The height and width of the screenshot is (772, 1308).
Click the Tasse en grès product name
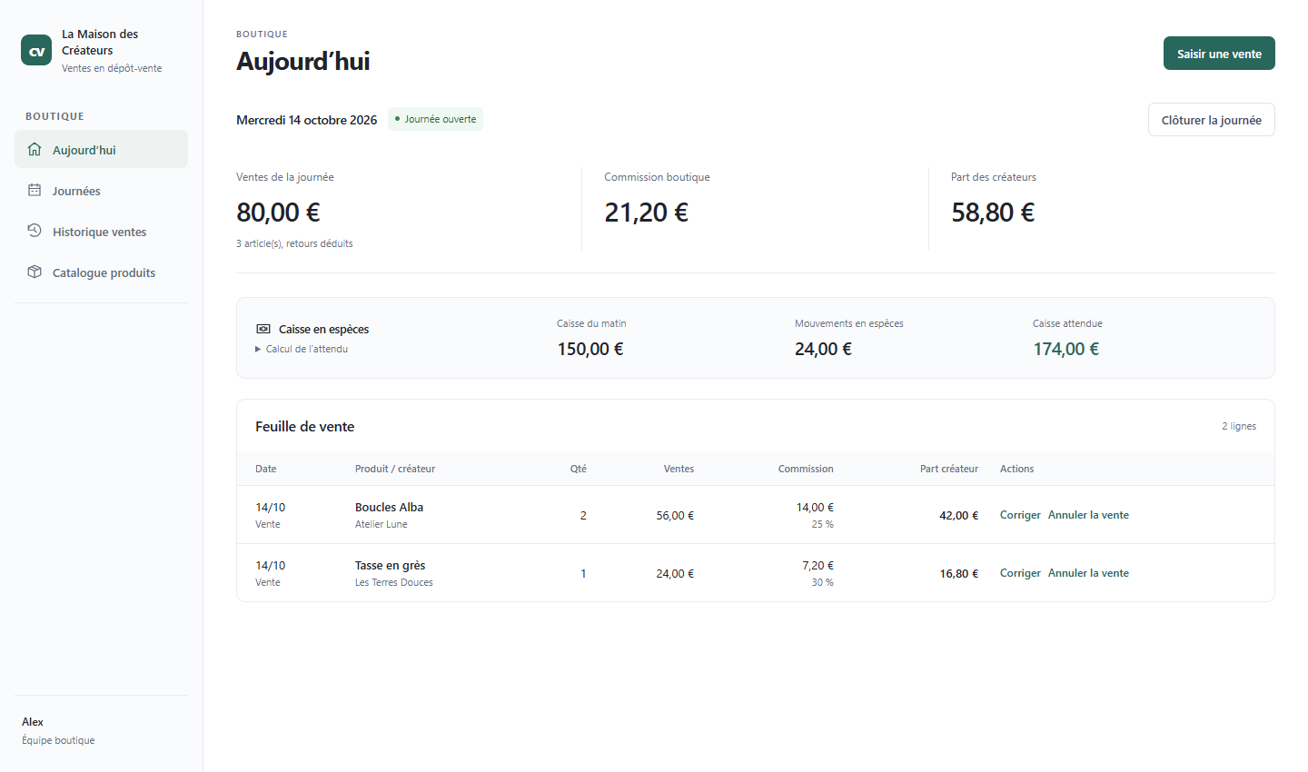coord(390,565)
